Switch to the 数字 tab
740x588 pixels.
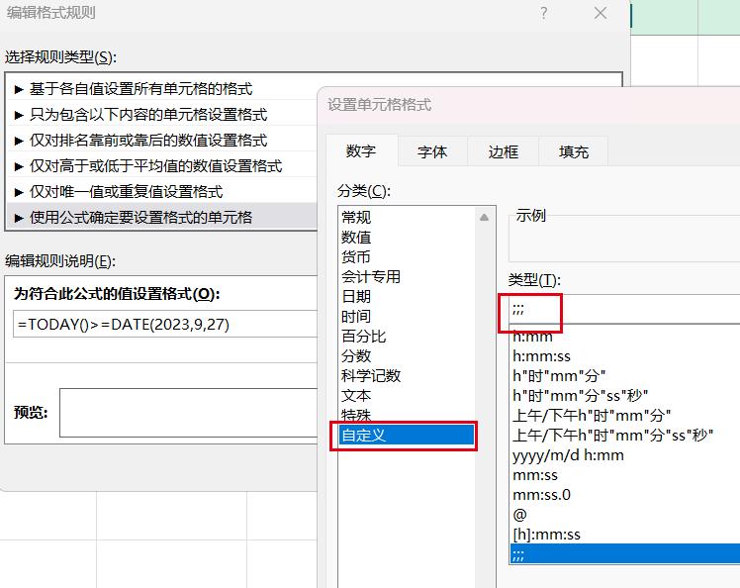point(361,151)
